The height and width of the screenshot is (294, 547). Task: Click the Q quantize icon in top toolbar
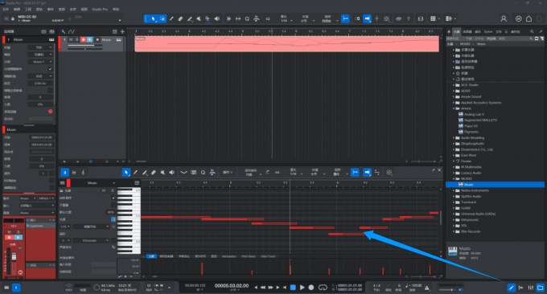(x=247, y=18)
